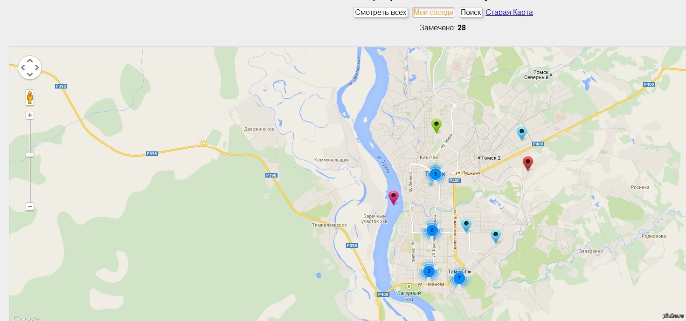Open the cluster marker showing 5
This screenshot has width=686, height=321.
[435, 174]
